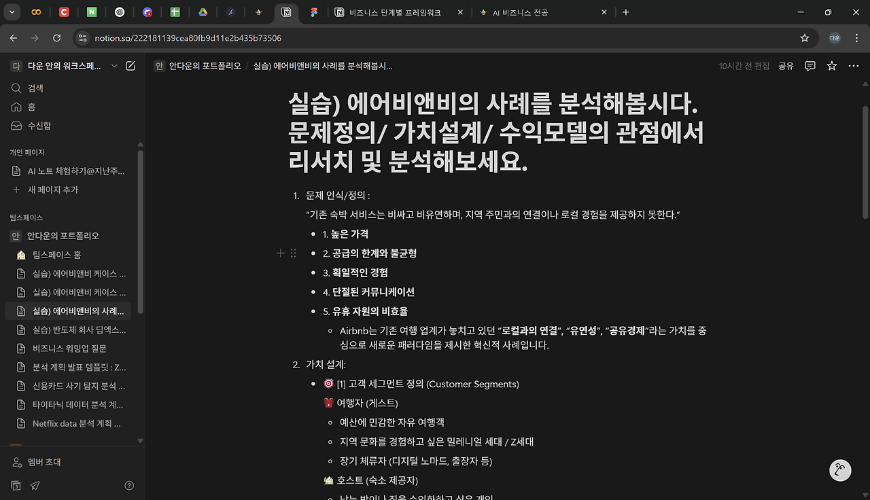Screen dimensions: 870x500
Task: Create a page with the compose icon
Action: [x=130, y=66]
